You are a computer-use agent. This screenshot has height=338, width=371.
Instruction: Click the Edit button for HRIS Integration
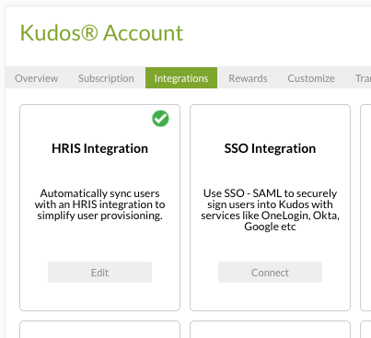[99, 273]
